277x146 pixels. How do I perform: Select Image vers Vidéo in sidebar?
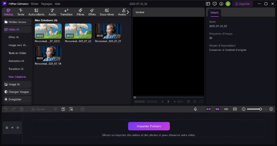point(18,45)
